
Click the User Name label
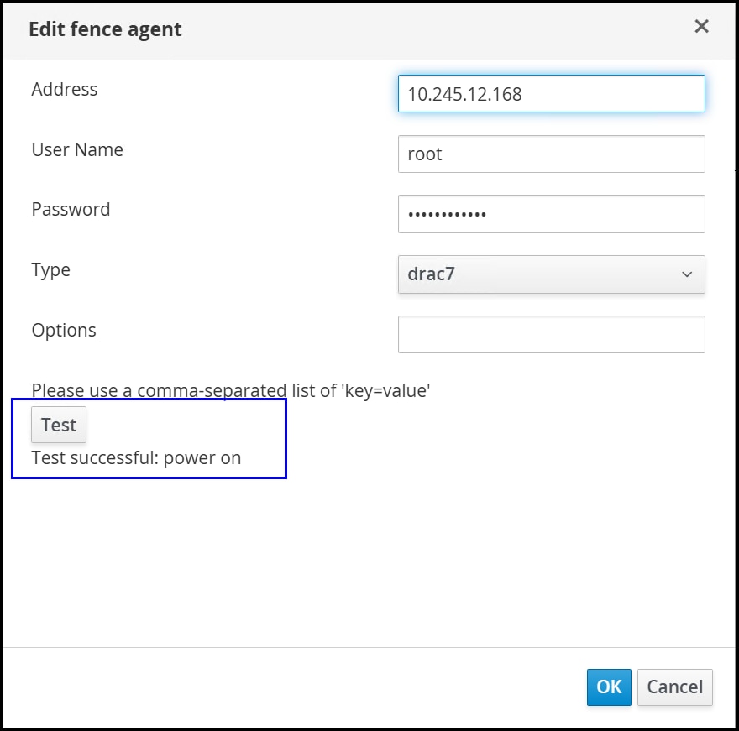[x=77, y=149]
